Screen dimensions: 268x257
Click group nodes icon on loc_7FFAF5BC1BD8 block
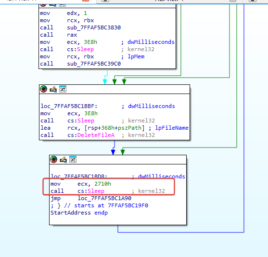73,160
